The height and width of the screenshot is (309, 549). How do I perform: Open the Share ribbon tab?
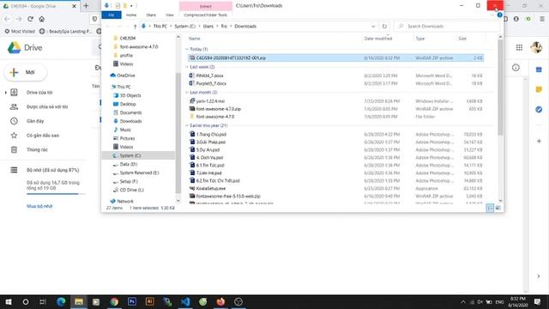151,15
